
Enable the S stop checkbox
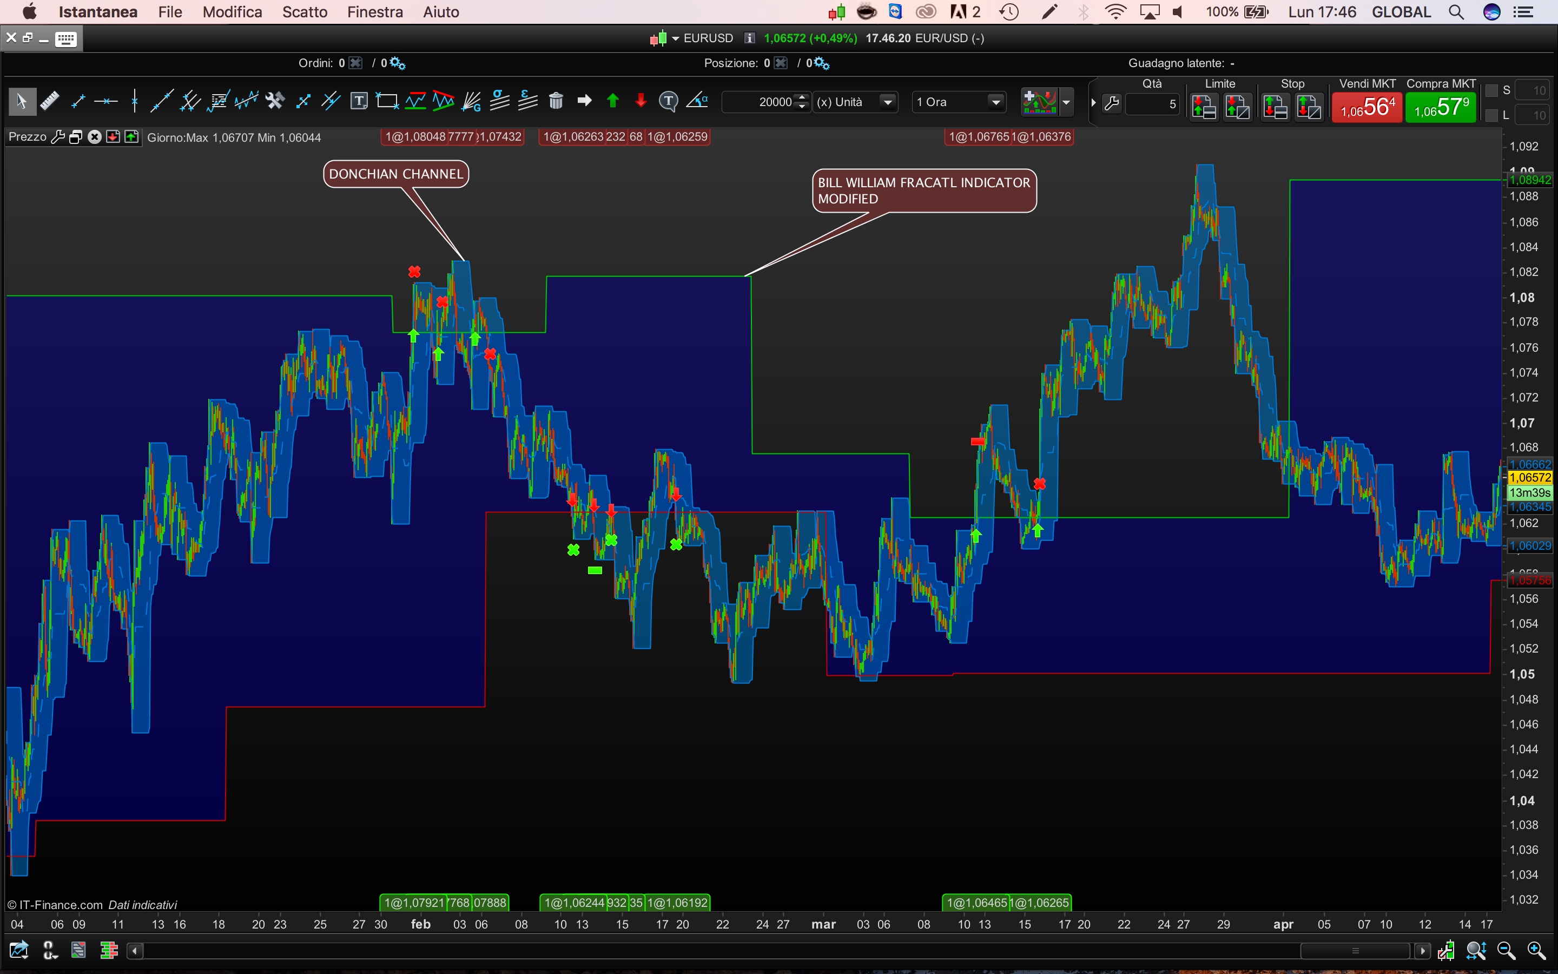(x=1491, y=91)
